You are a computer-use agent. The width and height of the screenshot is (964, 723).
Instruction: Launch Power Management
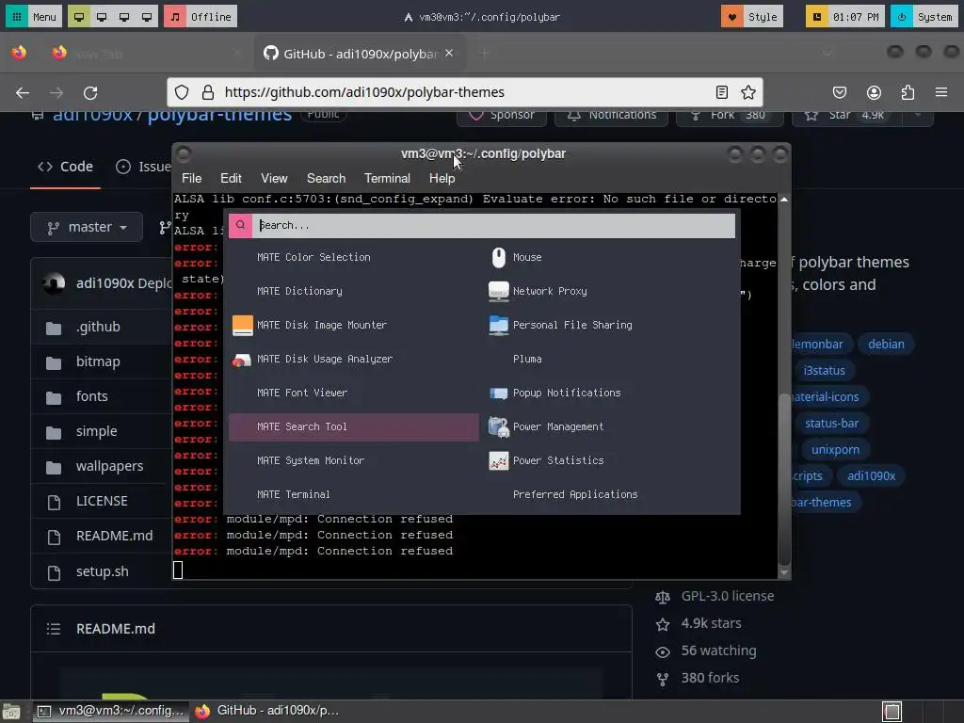612,426
